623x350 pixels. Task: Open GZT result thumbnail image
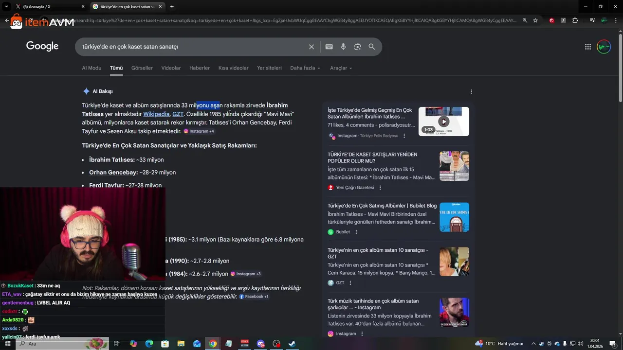[454, 262]
